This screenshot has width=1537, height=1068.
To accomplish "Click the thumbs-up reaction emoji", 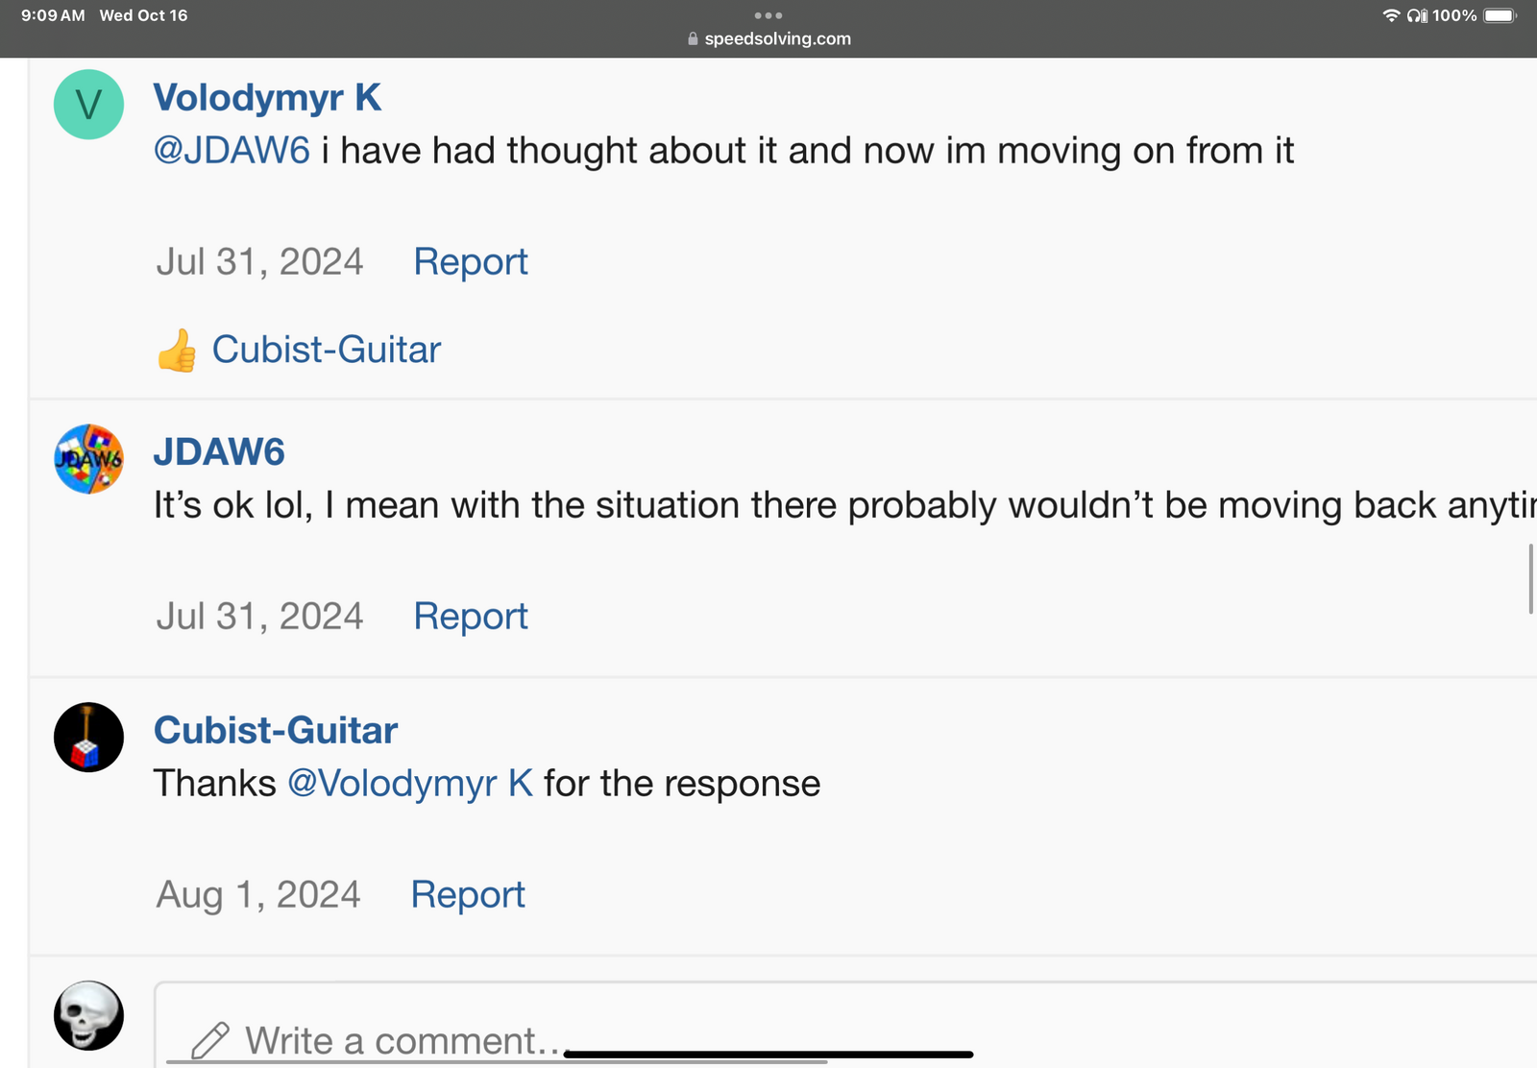I will click(x=177, y=351).
